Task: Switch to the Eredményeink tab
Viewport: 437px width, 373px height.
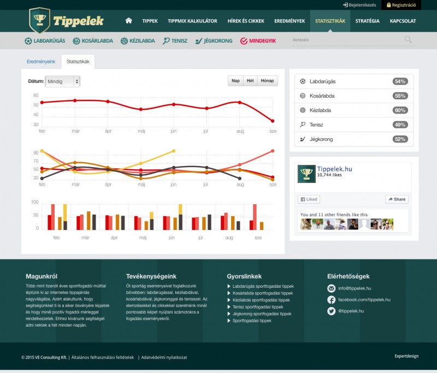Action: tap(41, 62)
